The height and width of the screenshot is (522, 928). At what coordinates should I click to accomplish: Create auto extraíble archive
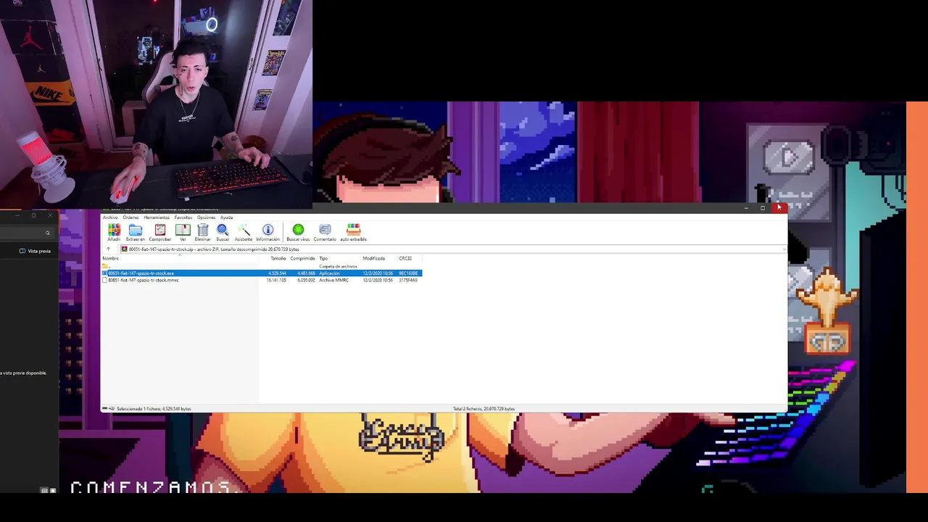click(353, 232)
